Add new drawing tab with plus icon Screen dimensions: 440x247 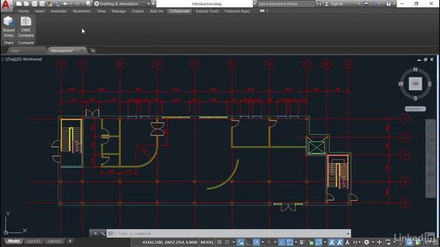coord(93,51)
